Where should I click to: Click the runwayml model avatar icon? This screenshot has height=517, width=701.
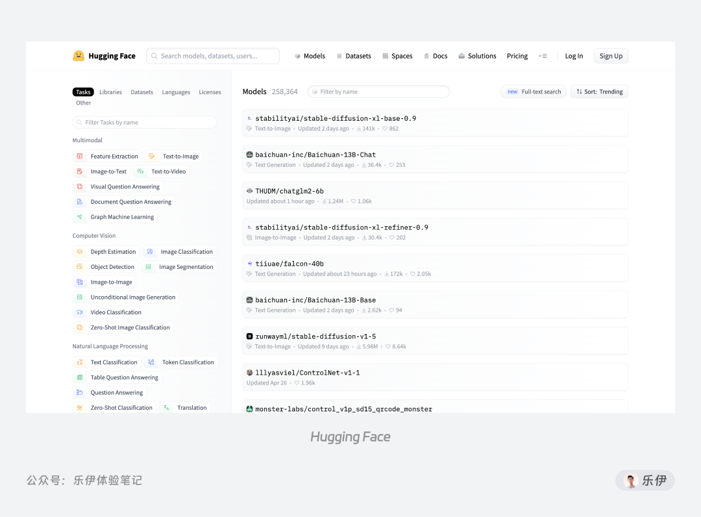tap(249, 336)
